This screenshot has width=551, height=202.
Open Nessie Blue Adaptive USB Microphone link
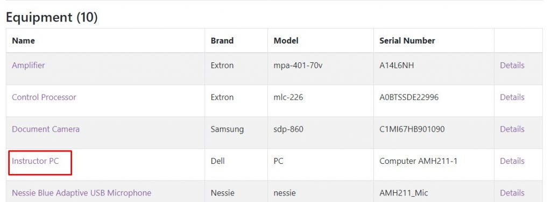click(82, 193)
